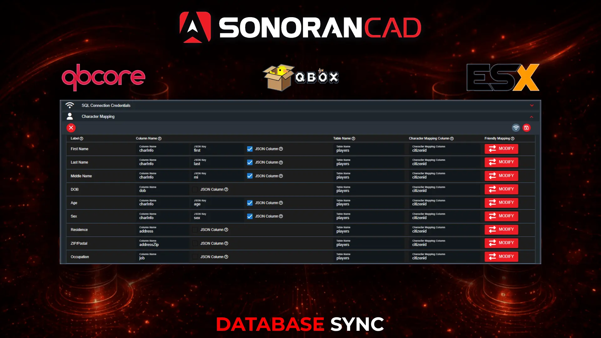Edit ZIP/Postal column name 'addressZip'

[162, 243]
